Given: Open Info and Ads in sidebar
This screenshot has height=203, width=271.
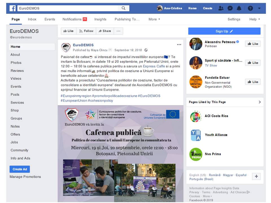Looking at the screenshot, I should [x=20, y=158].
